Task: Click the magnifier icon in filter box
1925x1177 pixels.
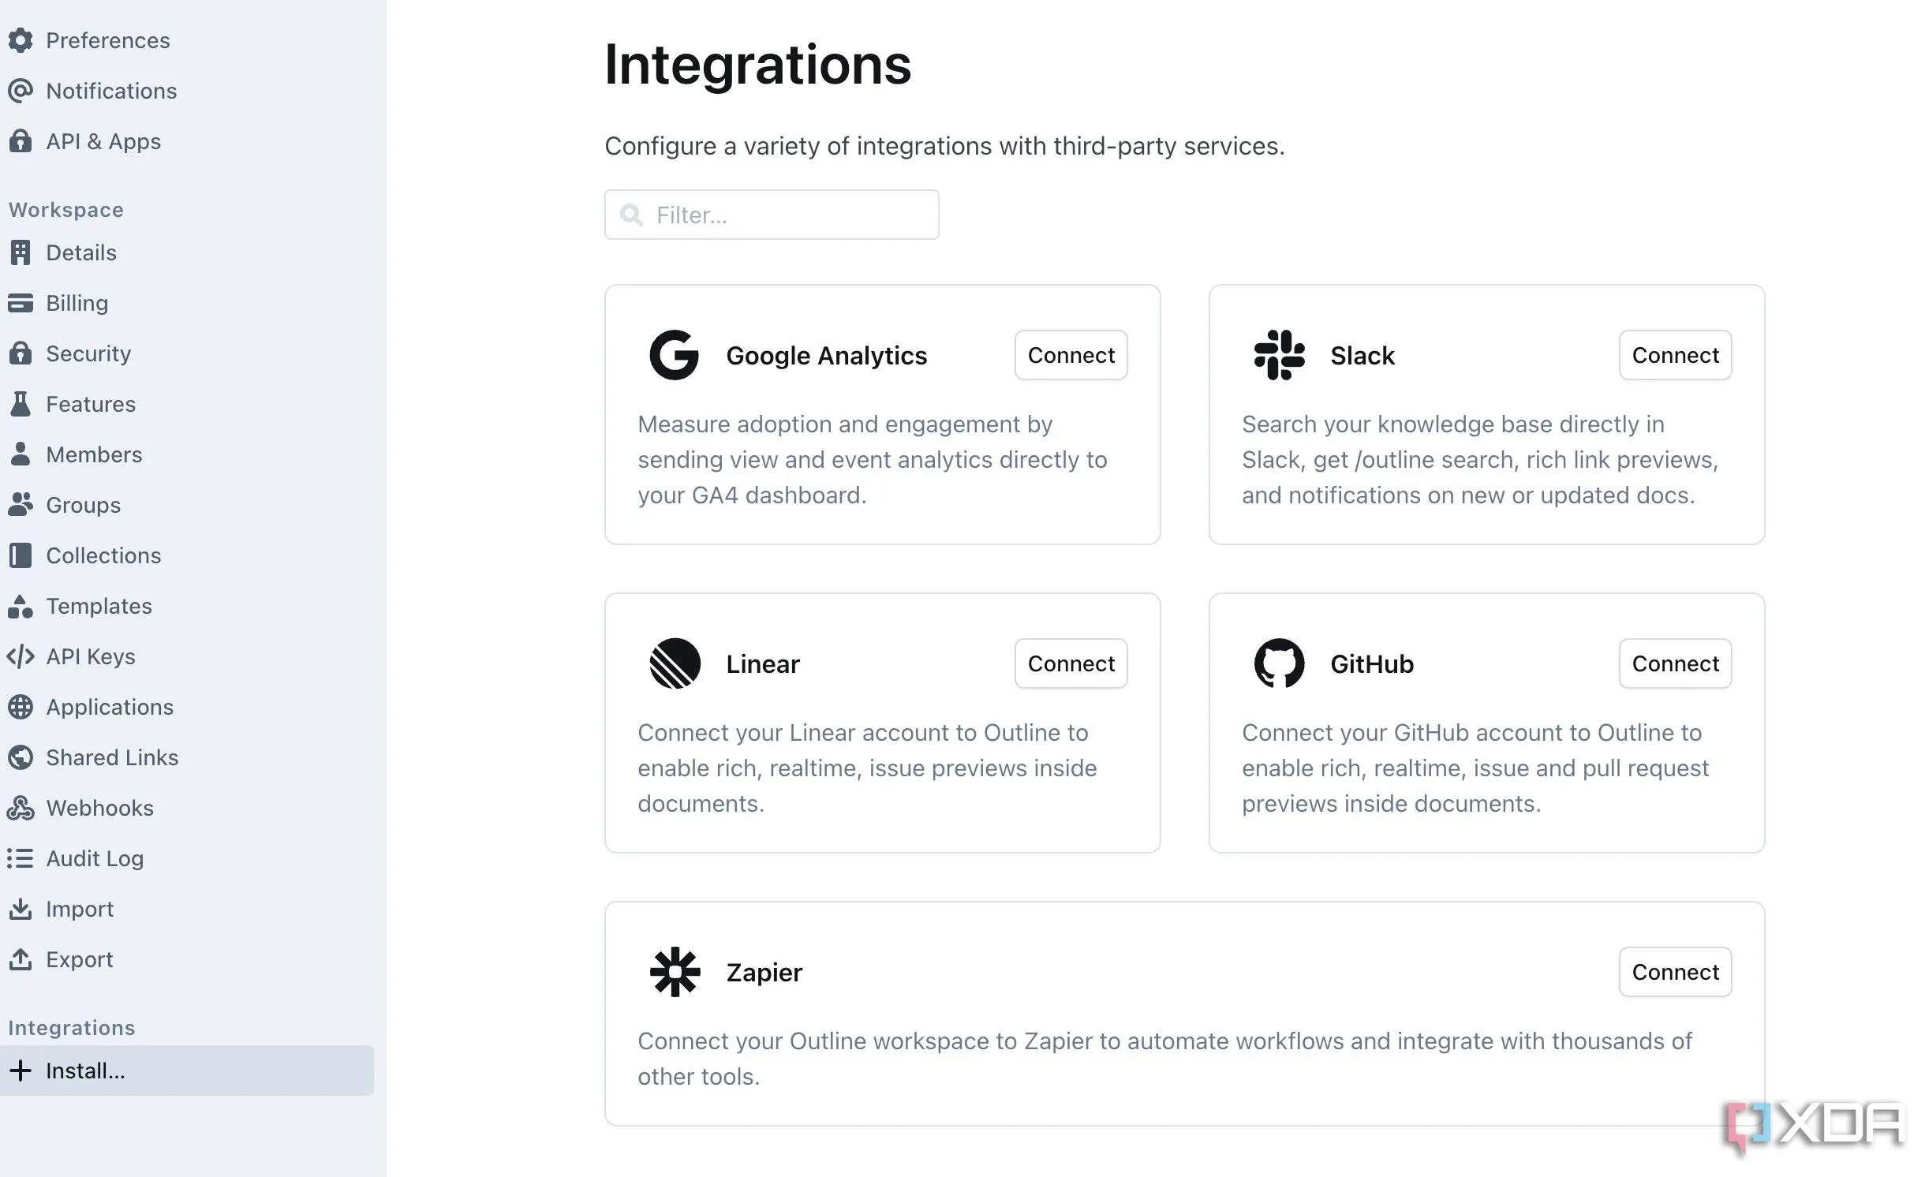Action: tap(631, 215)
